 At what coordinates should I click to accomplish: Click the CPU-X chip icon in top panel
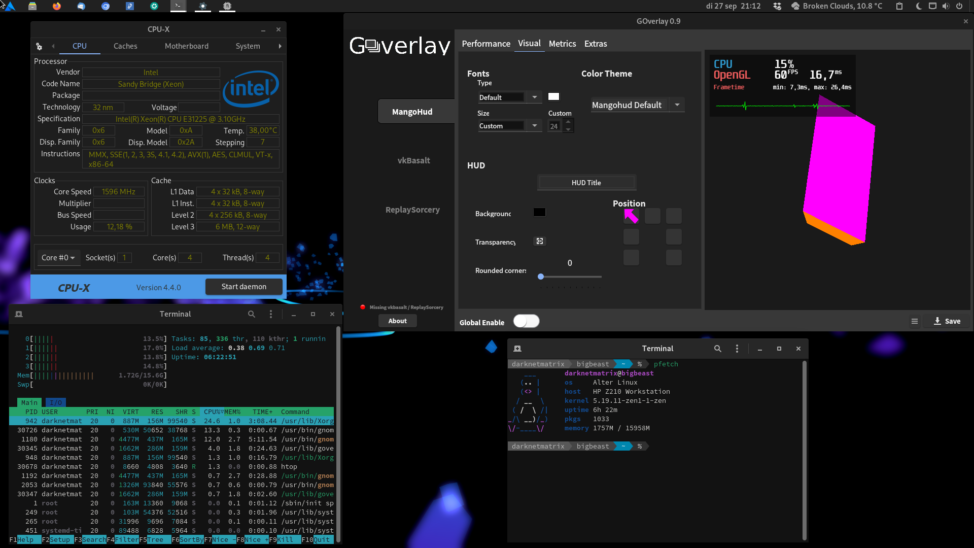tap(227, 6)
